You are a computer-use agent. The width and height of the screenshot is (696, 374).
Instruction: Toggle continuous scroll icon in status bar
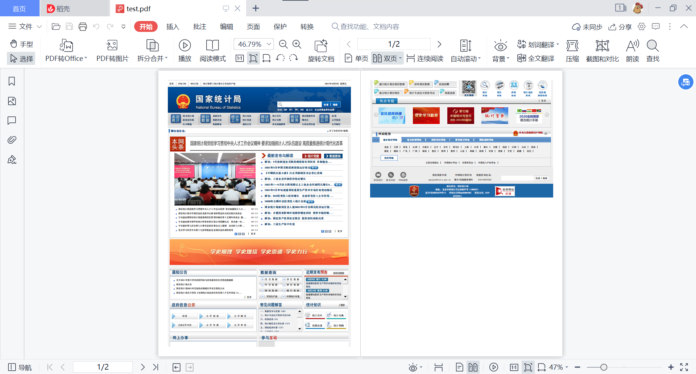439,367
